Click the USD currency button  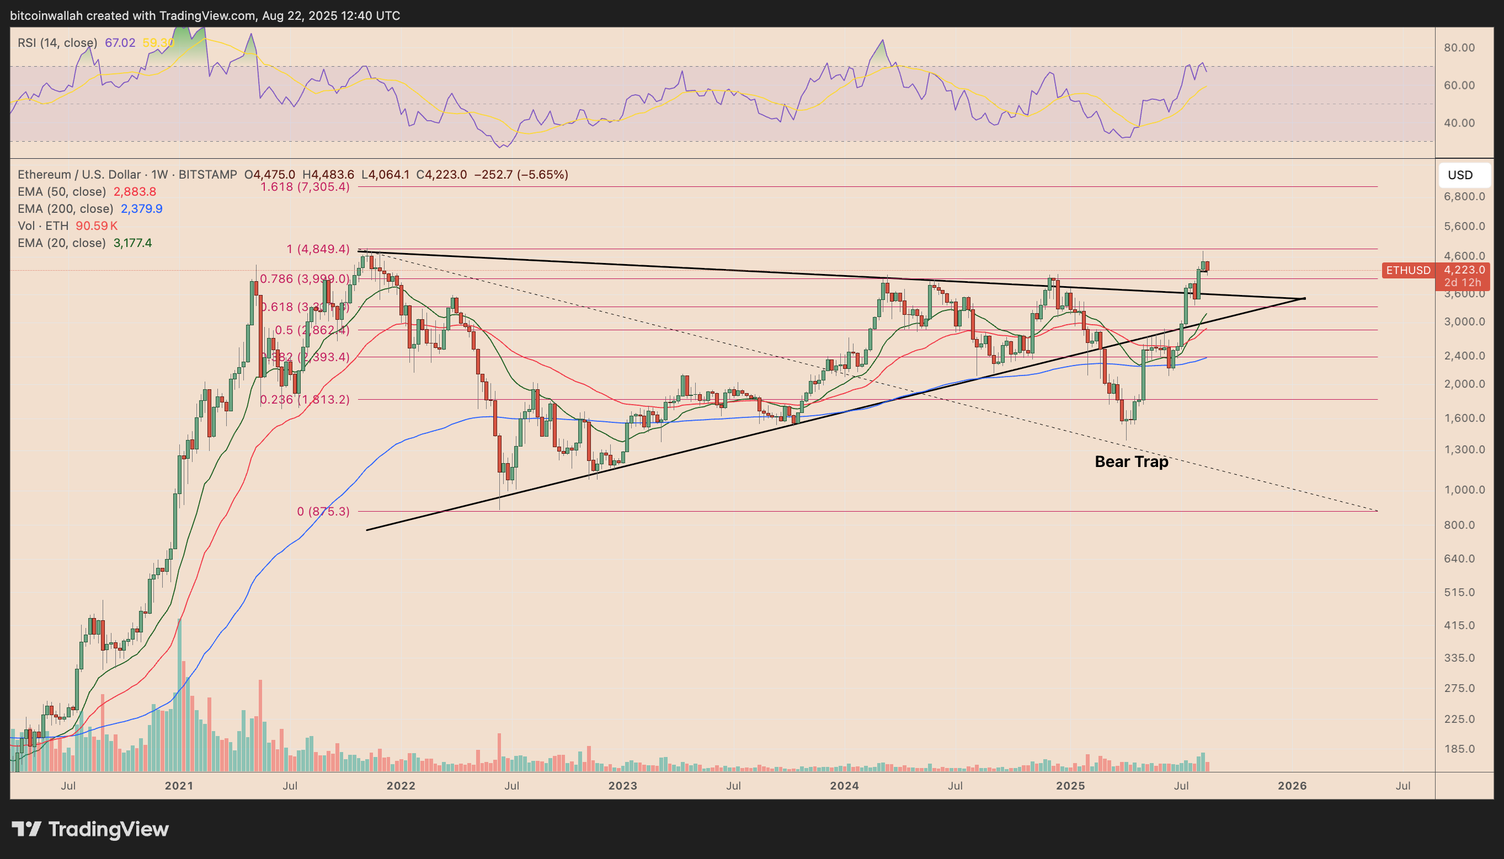tap(1465, 175)
